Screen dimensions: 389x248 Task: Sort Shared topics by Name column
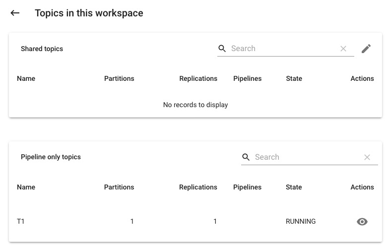pos(26,78)
